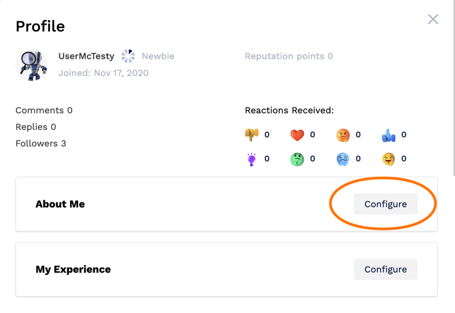Click the angry face reaction icon

pyautogui.click(x=343, y=135)
